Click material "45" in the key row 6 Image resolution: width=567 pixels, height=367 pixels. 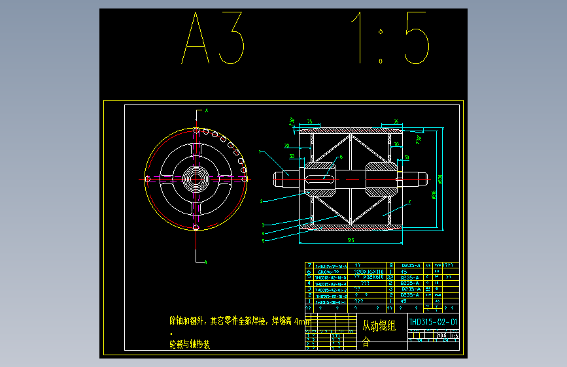[x=404, y=272]
